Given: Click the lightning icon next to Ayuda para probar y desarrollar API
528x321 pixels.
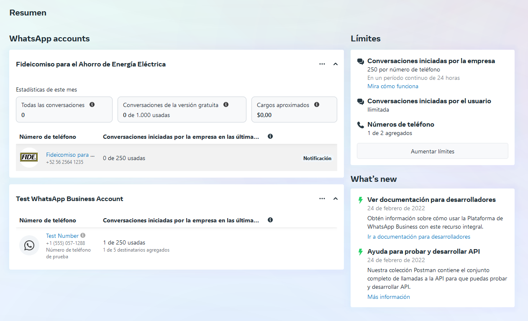Looking at the screenshot, I should (x=360, y=251).
